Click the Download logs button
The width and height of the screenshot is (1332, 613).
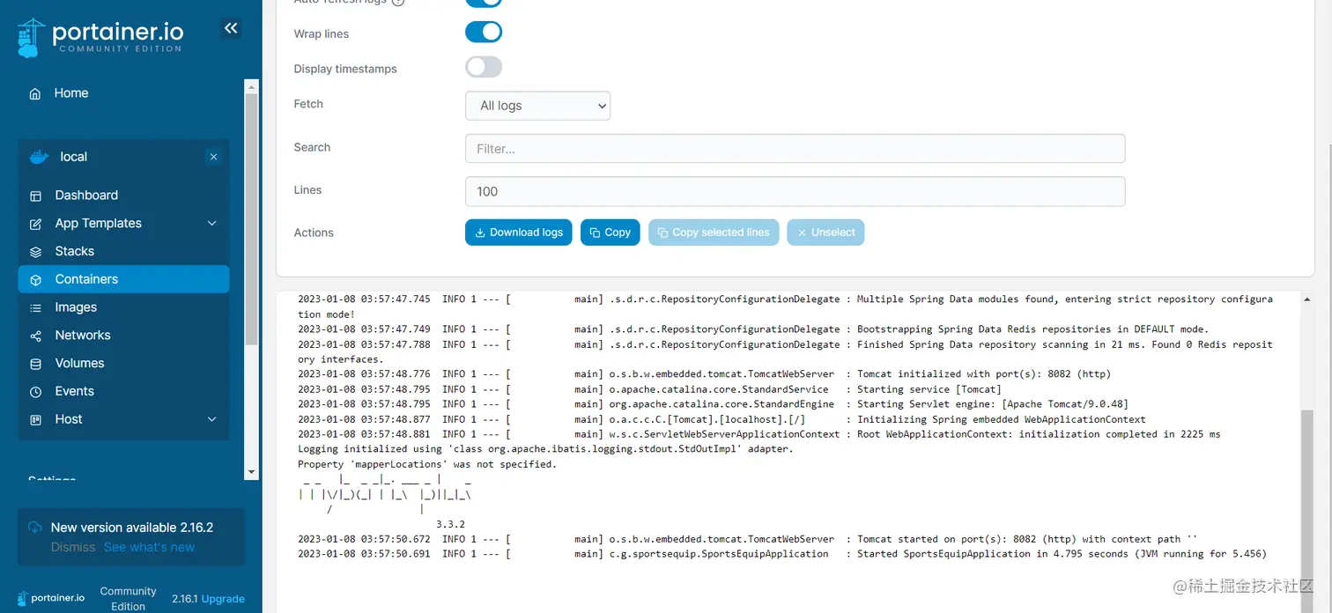click(518, 233)
